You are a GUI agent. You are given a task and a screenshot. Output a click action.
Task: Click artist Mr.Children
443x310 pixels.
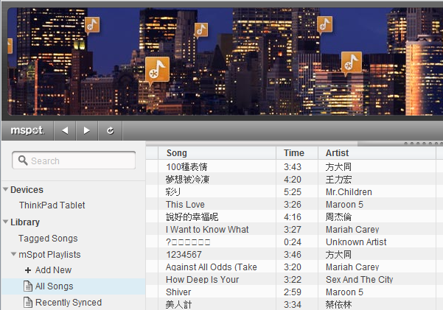pos(349,192)
